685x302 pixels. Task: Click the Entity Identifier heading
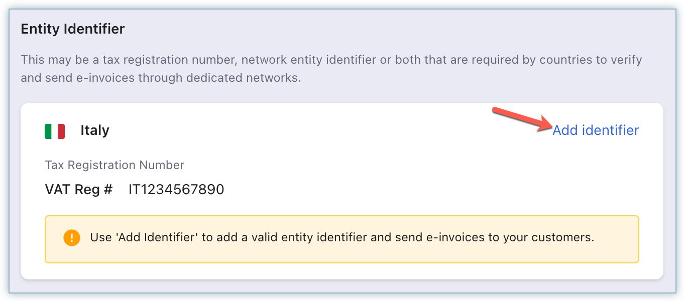click(73, 29)
